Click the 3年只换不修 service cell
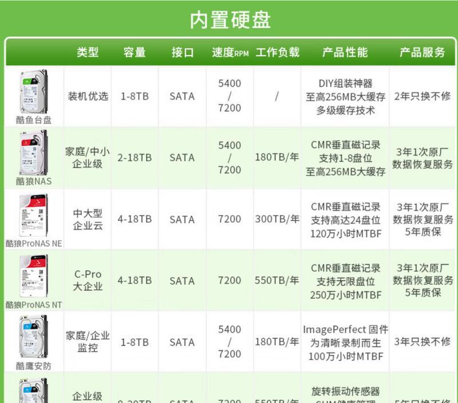This screenshot has width=458, height=403. pos(423,341)
